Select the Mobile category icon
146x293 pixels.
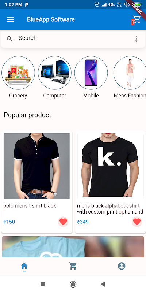91,73
